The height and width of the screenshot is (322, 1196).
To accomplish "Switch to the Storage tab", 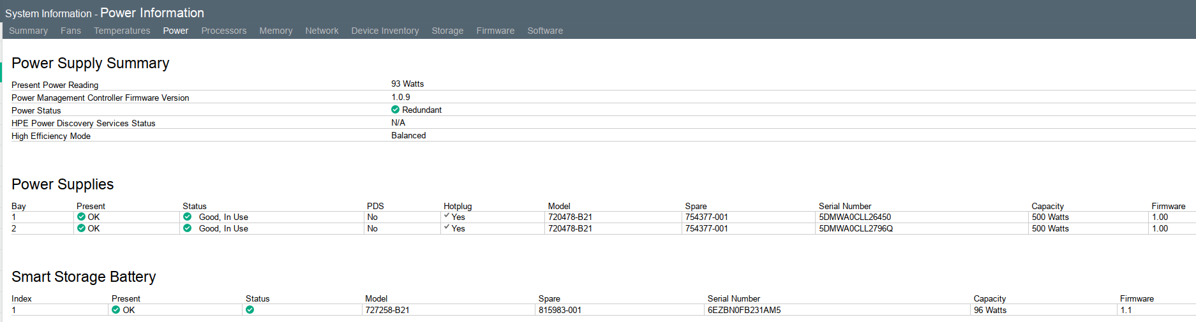I will click(x=447, y=31).
